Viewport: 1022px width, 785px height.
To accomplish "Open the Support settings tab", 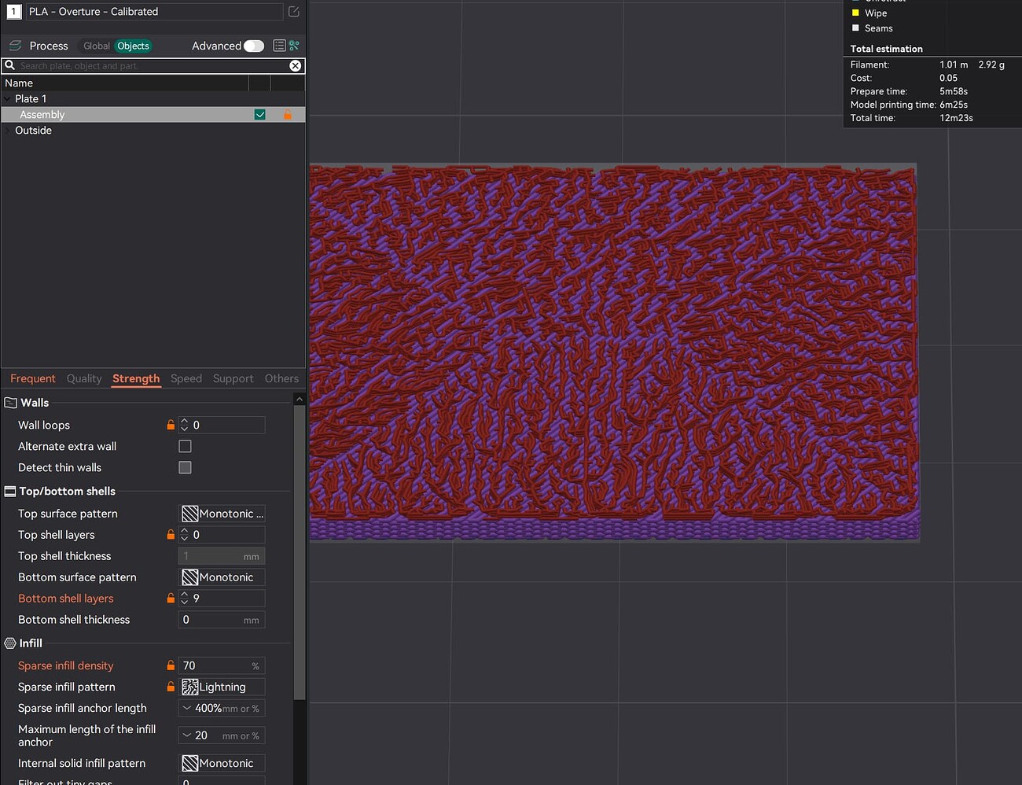I will pos(233,378).
